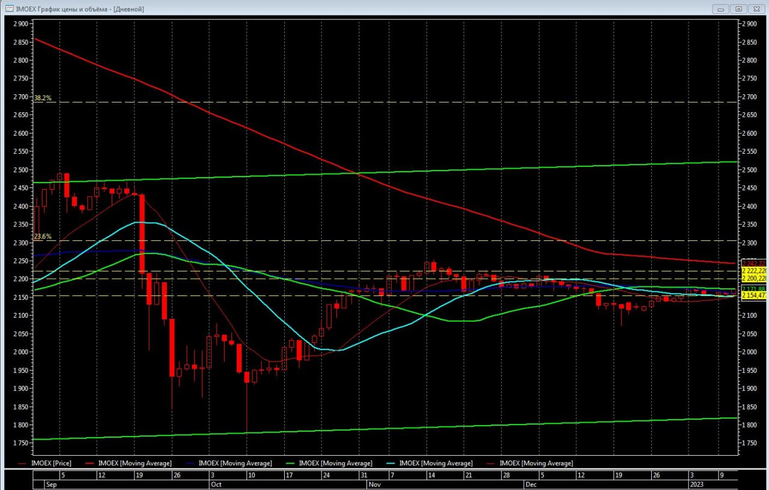Click the yellow 2 200,22 price tag
The height and width of the screenshot is (490, 769).
coord(754,279)
